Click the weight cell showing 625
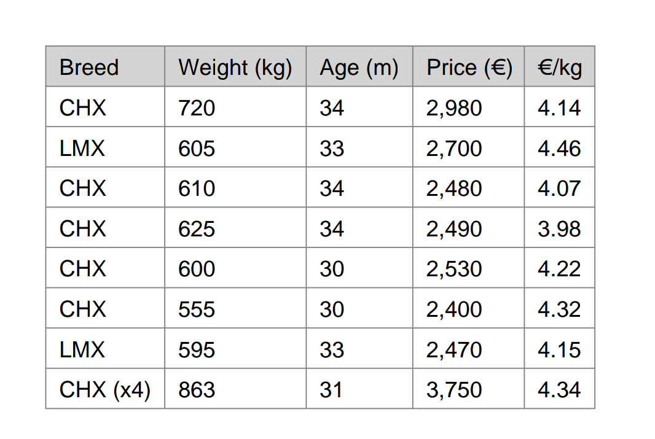The width and height of the screenshot is (655, 439). pos(235,228)
